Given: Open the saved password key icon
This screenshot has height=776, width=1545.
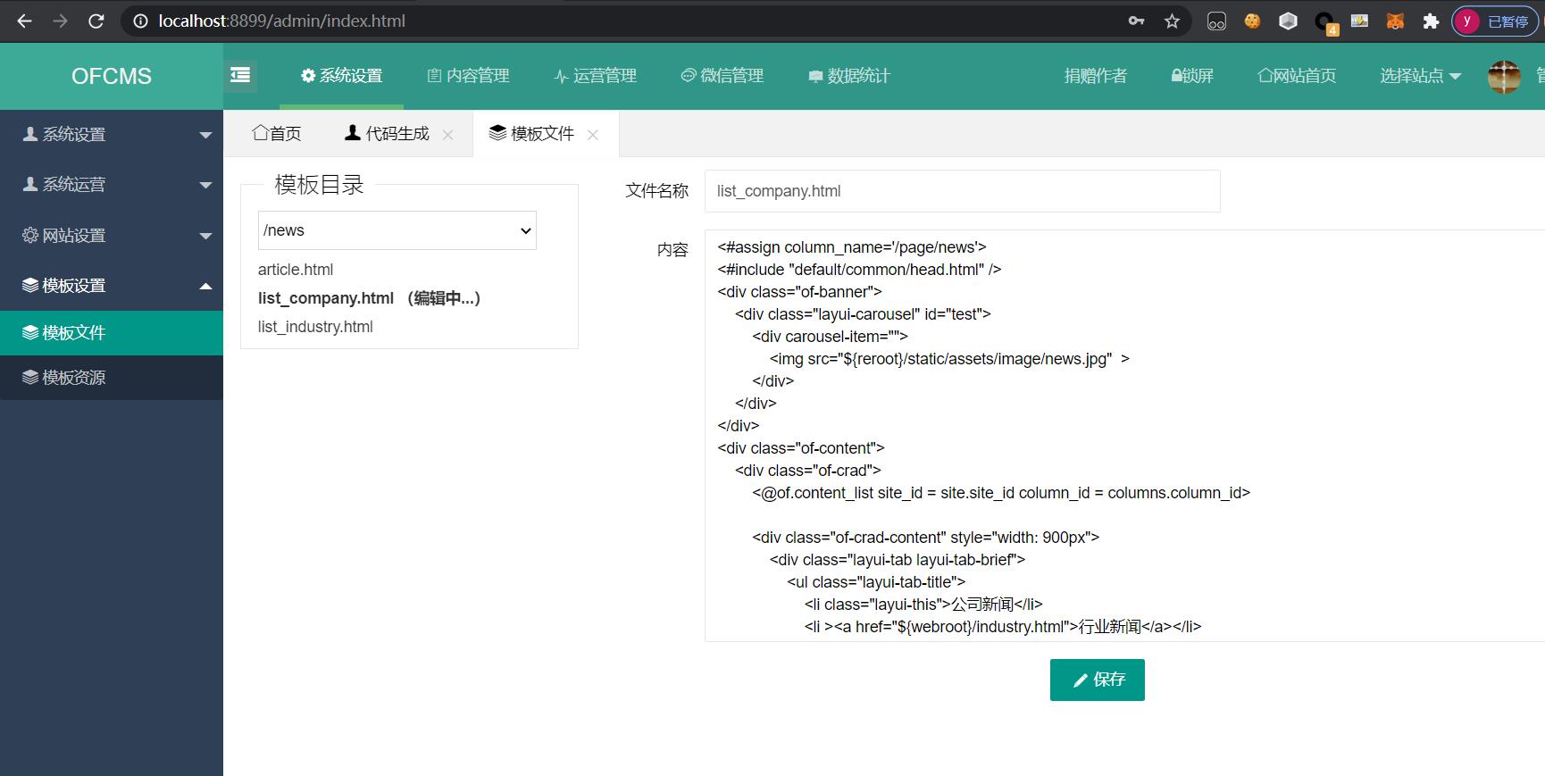Looking at the screenshot, I should click(x=1136, y=21).
